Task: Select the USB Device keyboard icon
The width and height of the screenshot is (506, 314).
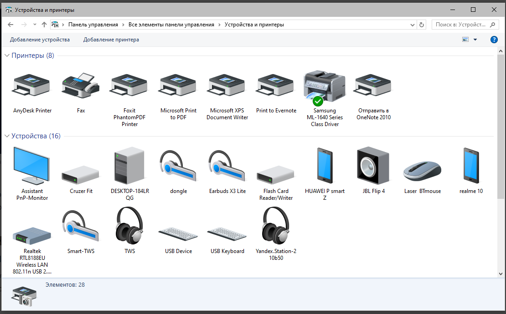Action: (178, 234)
